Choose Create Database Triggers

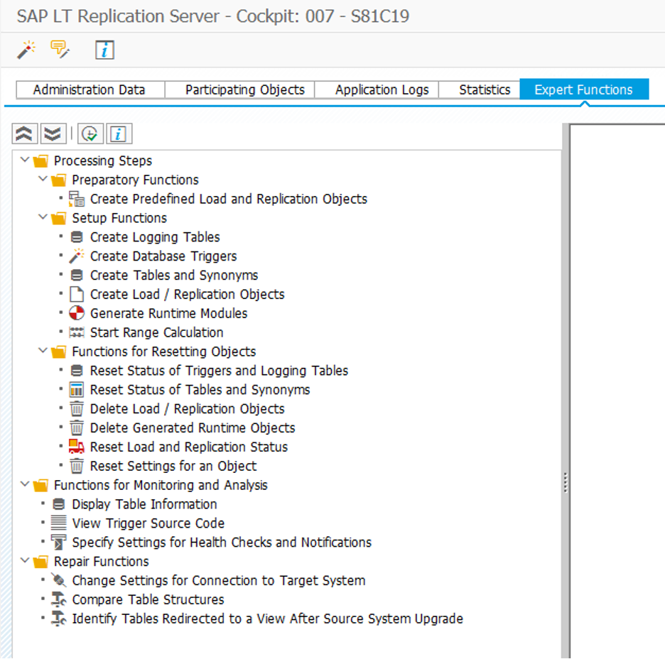(x=163, y=256)
